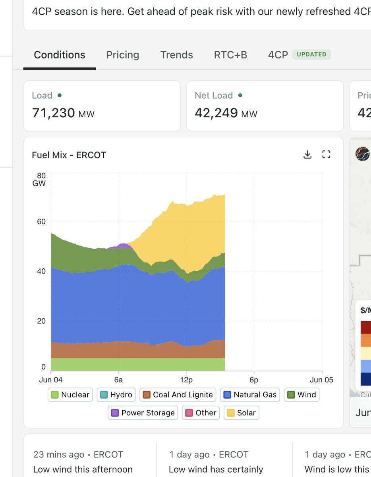
Task: Toggle Other series in legend
Action: click(x=201, y=413)
